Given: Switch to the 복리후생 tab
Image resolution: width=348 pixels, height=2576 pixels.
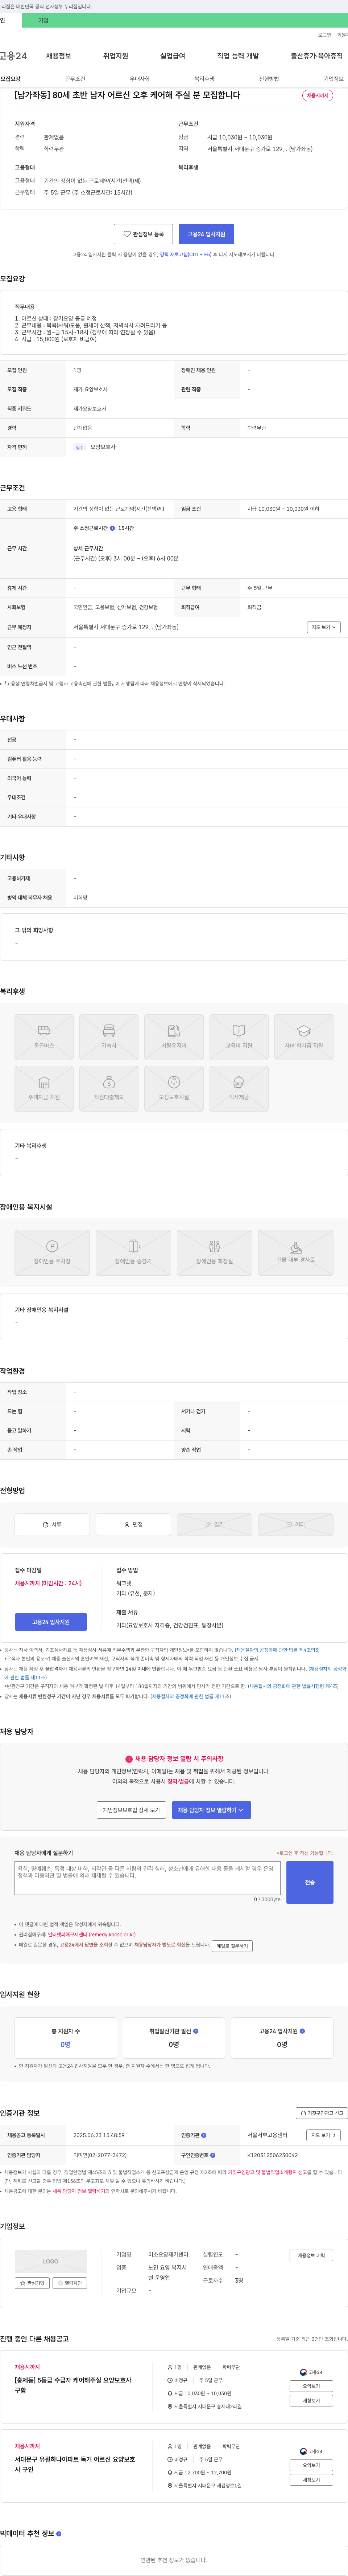Looking at the screenshot, I should (x=204, y=79).
